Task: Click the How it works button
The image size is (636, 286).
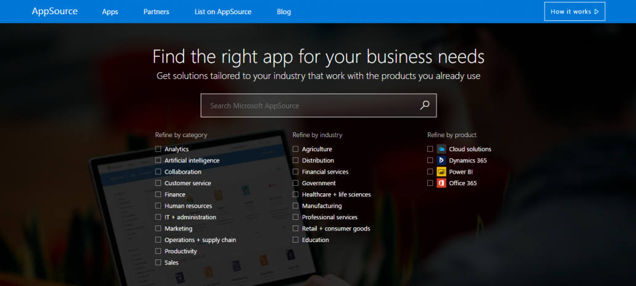Action: point(575,11)
